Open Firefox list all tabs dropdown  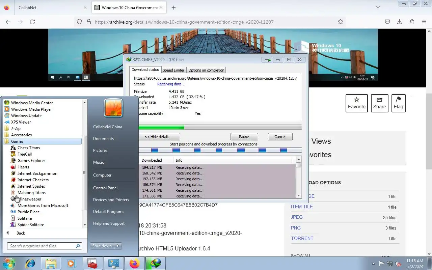pyautogui.click(x=378, y=7)
